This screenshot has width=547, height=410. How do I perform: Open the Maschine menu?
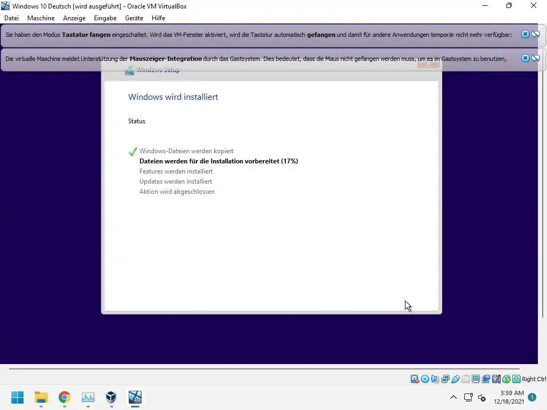click(41, 18)
